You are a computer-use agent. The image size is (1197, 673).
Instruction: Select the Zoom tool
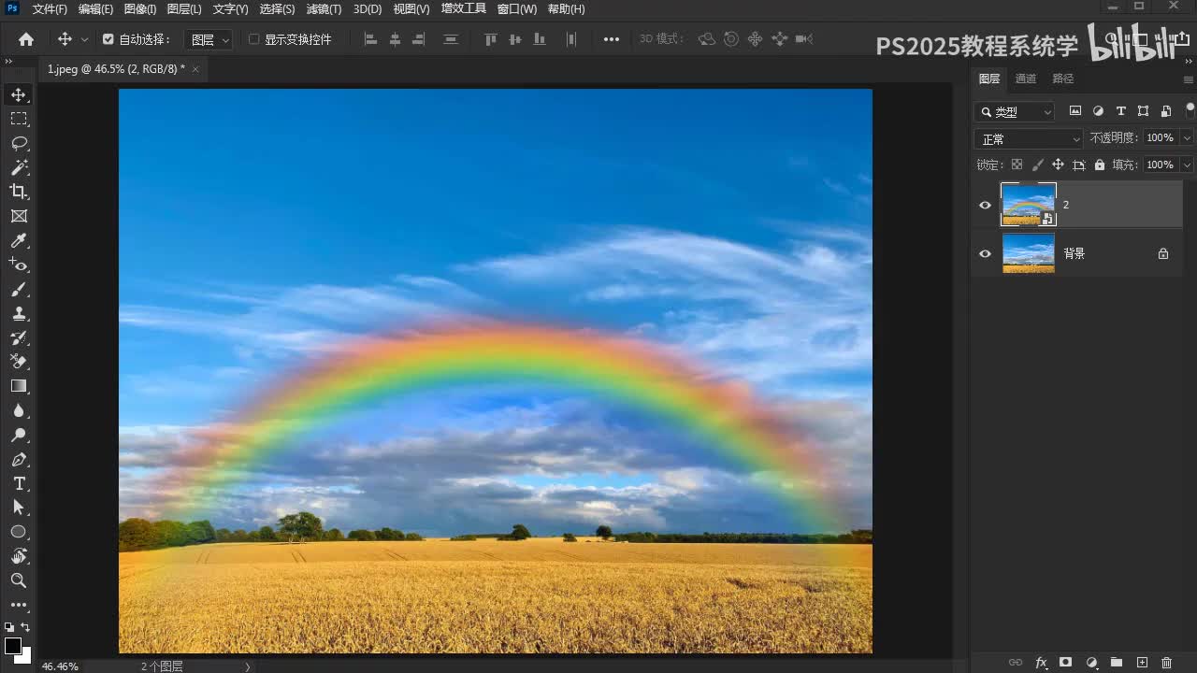[x=19, y=580]
